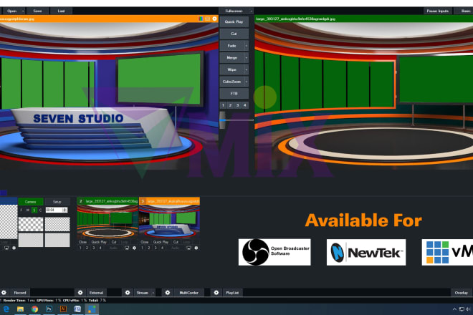473x315 pixels.
Task: Click the Overlay button at bottom right
Action: pos(462,292)
